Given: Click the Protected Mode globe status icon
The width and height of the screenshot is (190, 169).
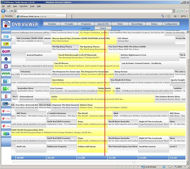Looking at the screenshot, I should (164, 167).
